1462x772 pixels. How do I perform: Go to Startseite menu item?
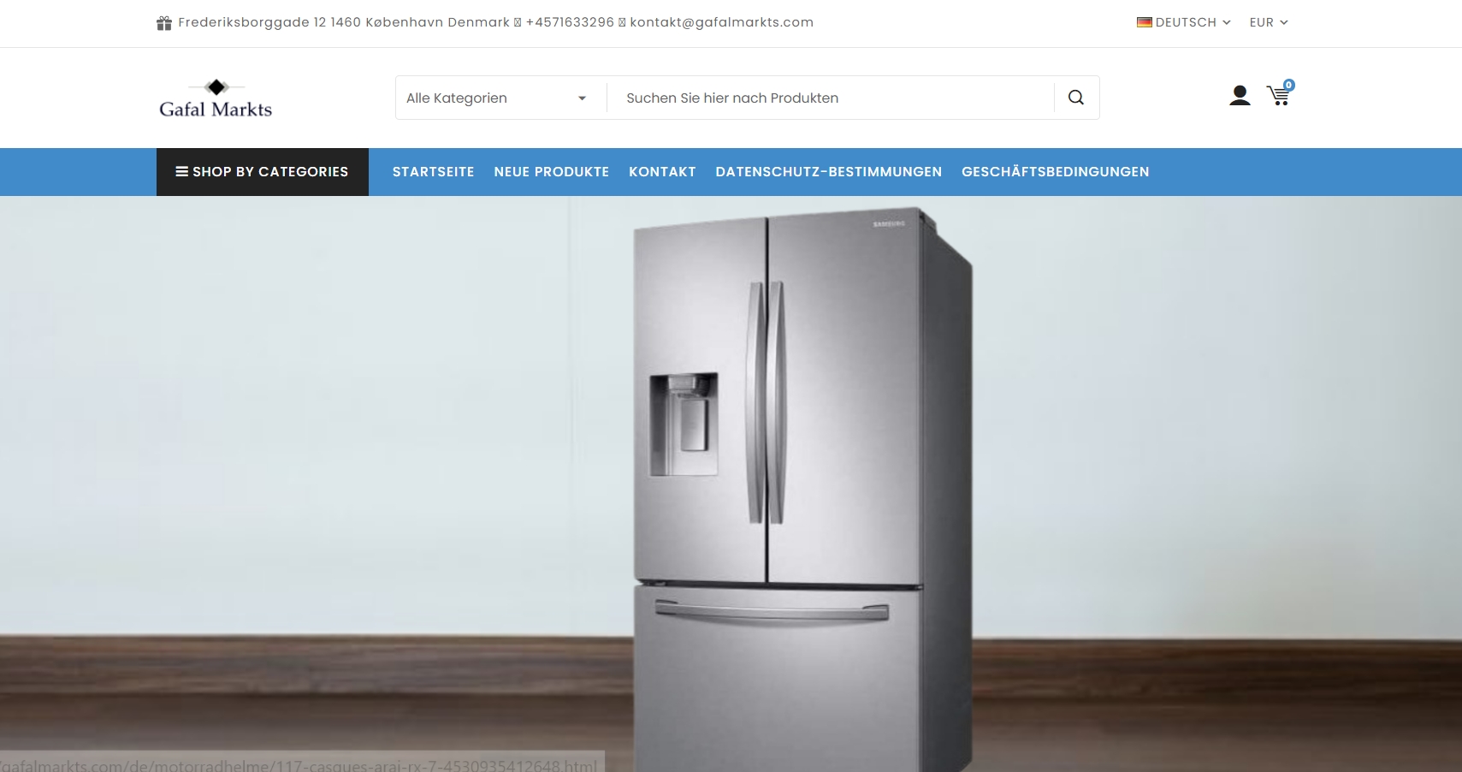click(x=433, y=172)
